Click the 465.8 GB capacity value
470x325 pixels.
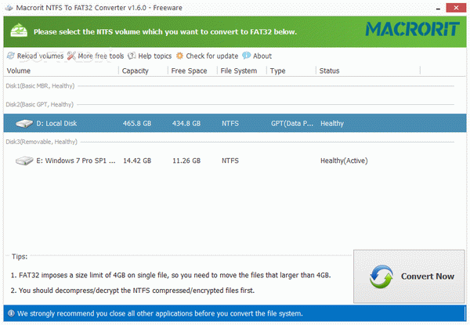pyautogui.click(x=137, y=124)
